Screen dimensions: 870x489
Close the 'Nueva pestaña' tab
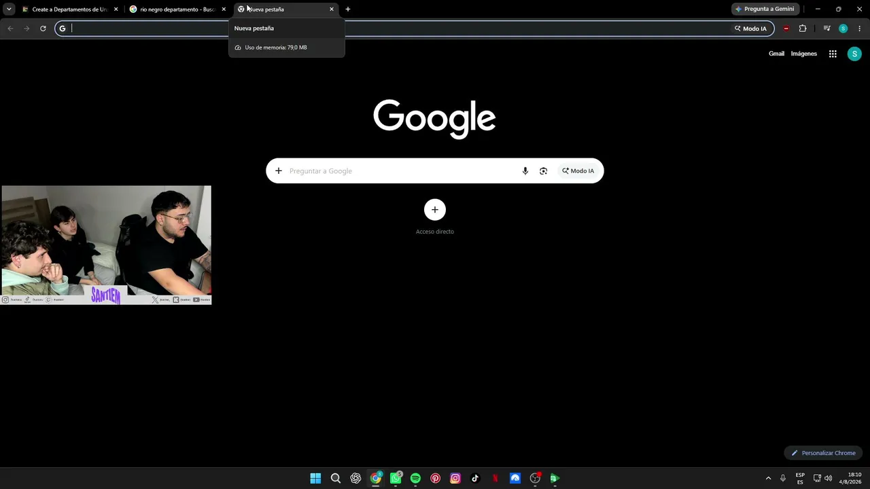click(332, 10)
